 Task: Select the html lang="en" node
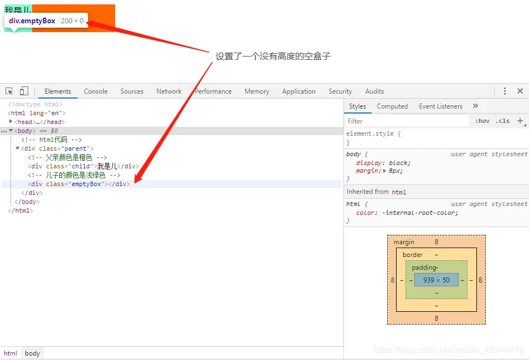click(37, 113)
